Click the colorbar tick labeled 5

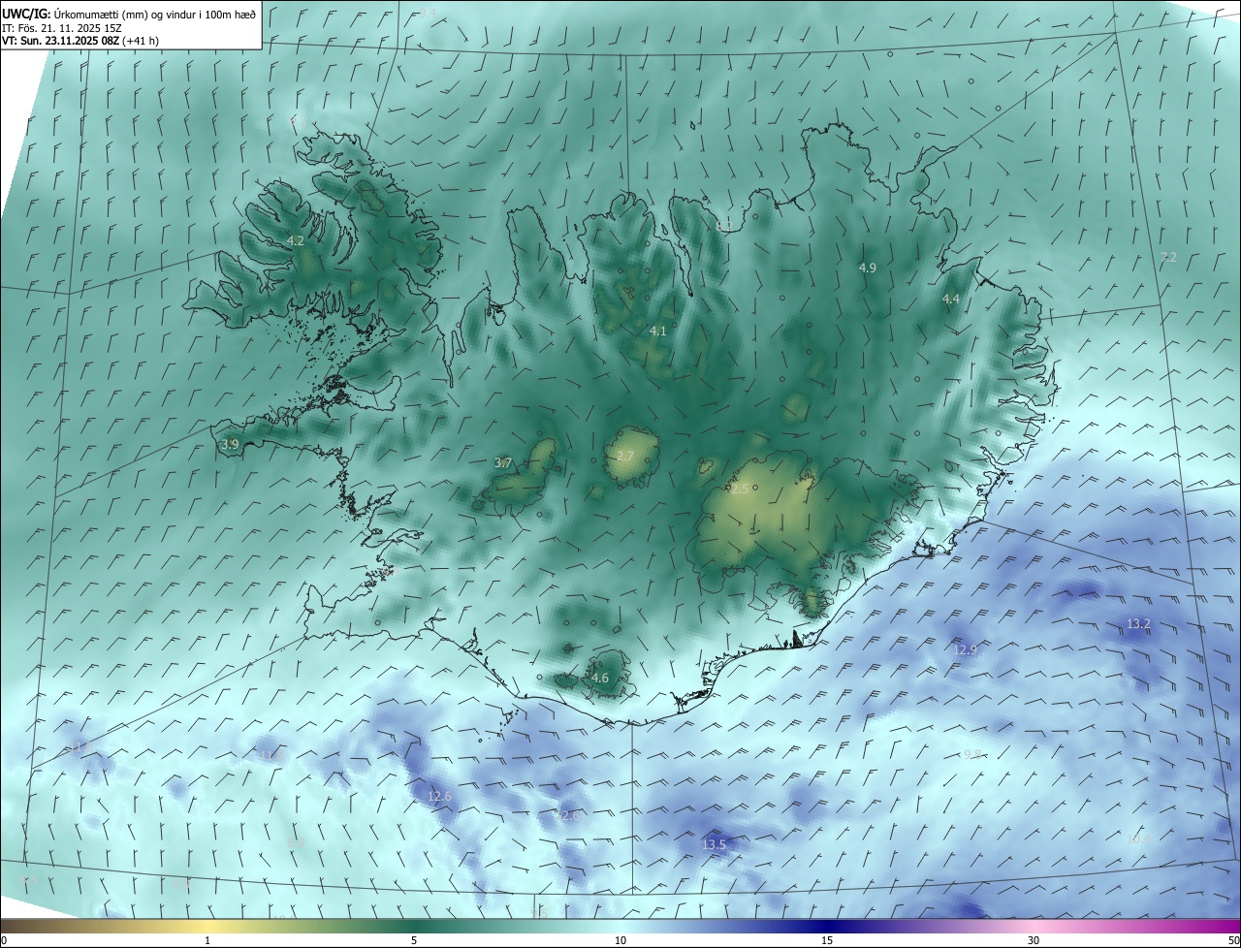pos(414,941)
